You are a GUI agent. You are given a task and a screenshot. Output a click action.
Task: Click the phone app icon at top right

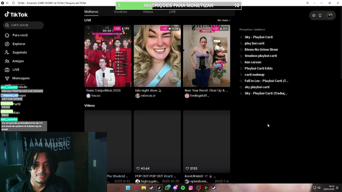pos(320,15)
